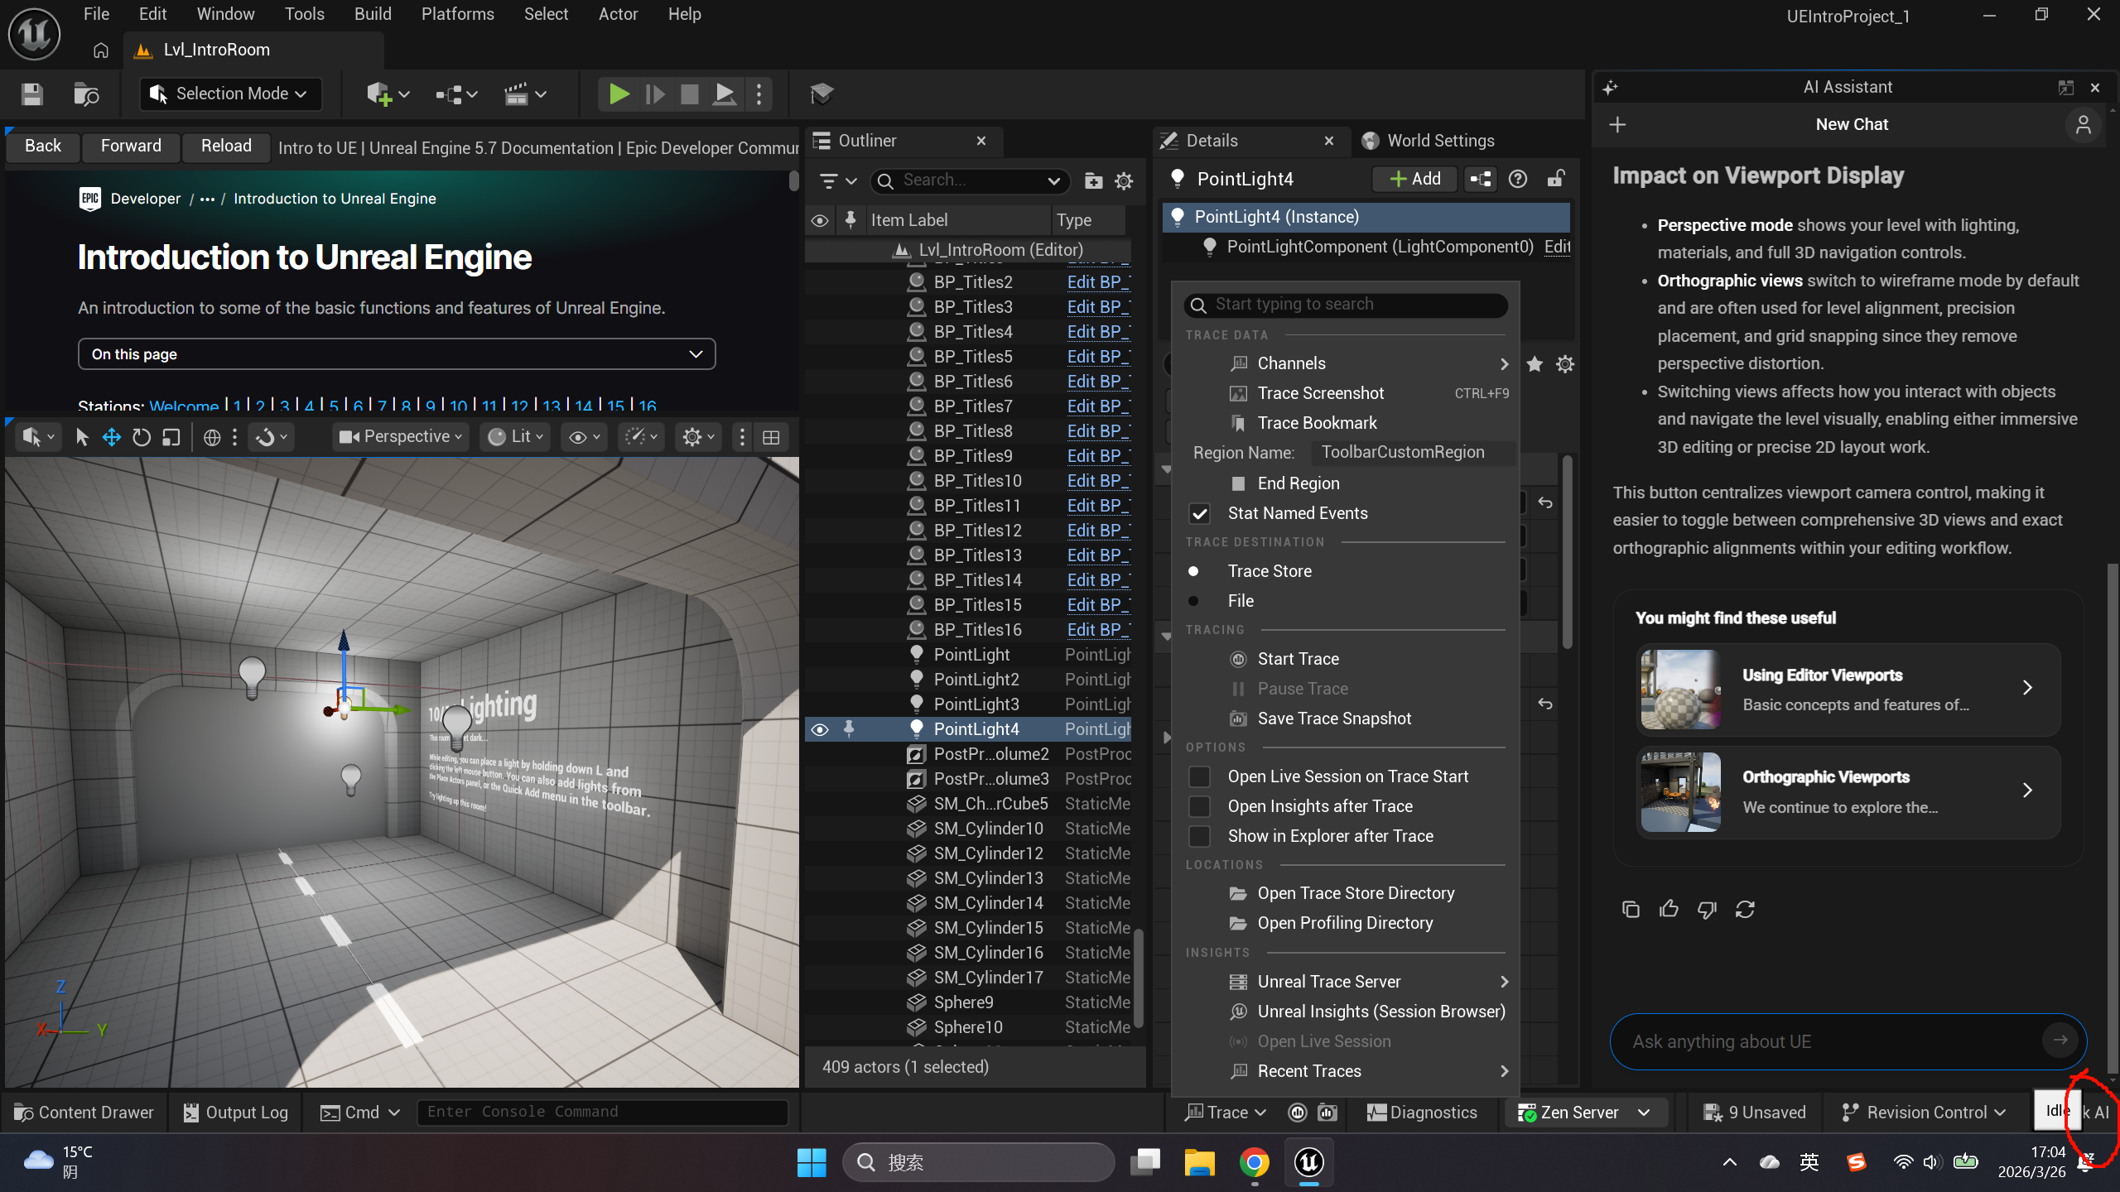Expand the On this page dropdown
Viewport: 2120px width, 1192px height.
[397, 354]
